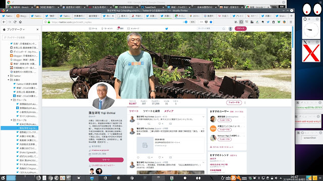
Task: Reload the current Twitter page
Action: click(15, 22)
